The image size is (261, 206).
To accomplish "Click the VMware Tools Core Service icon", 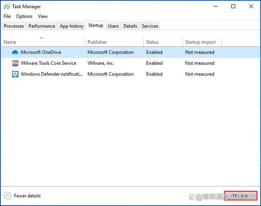I will click(x=15, y=63).
